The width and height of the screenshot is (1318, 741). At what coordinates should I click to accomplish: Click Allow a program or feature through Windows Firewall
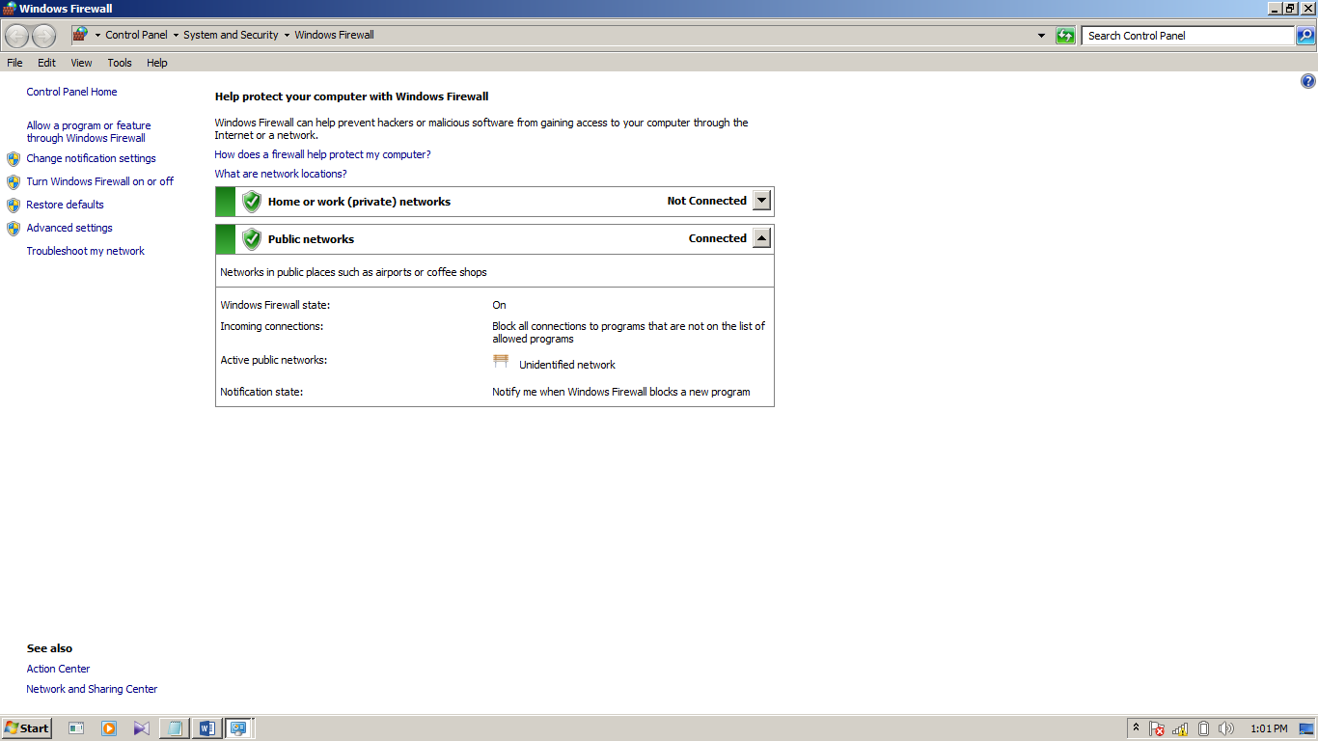tap(89, 132)
